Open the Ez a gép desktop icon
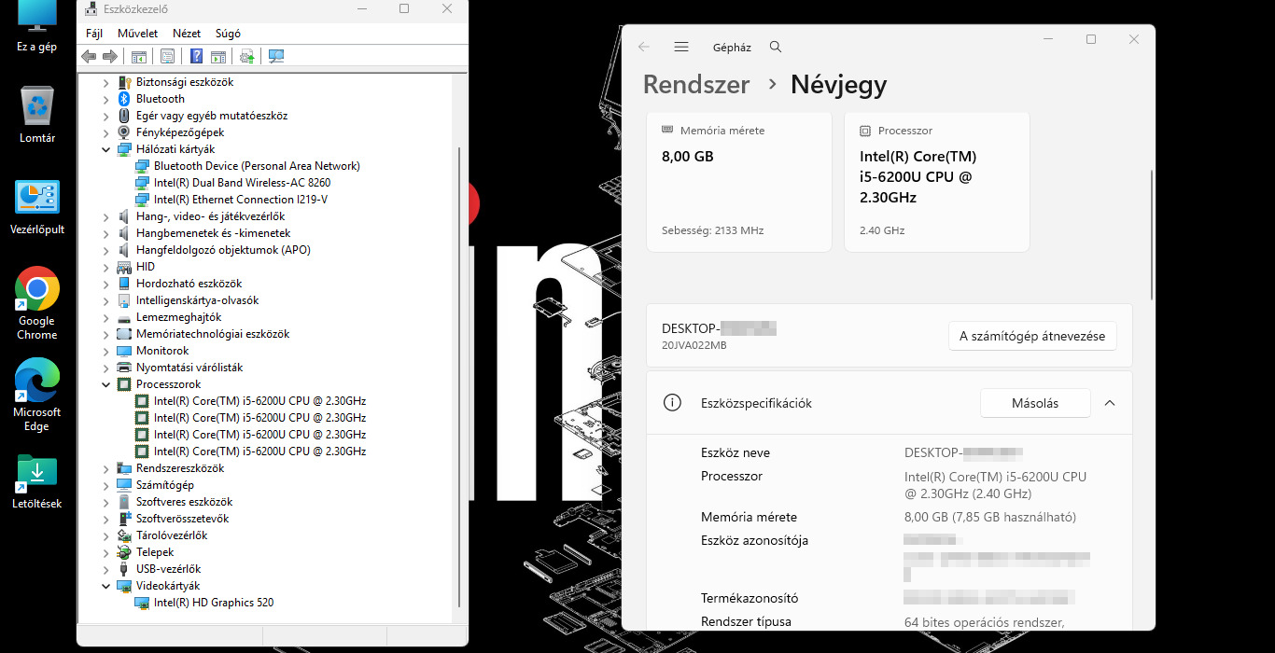The image size is (1275, 653). tap(37, 27)
